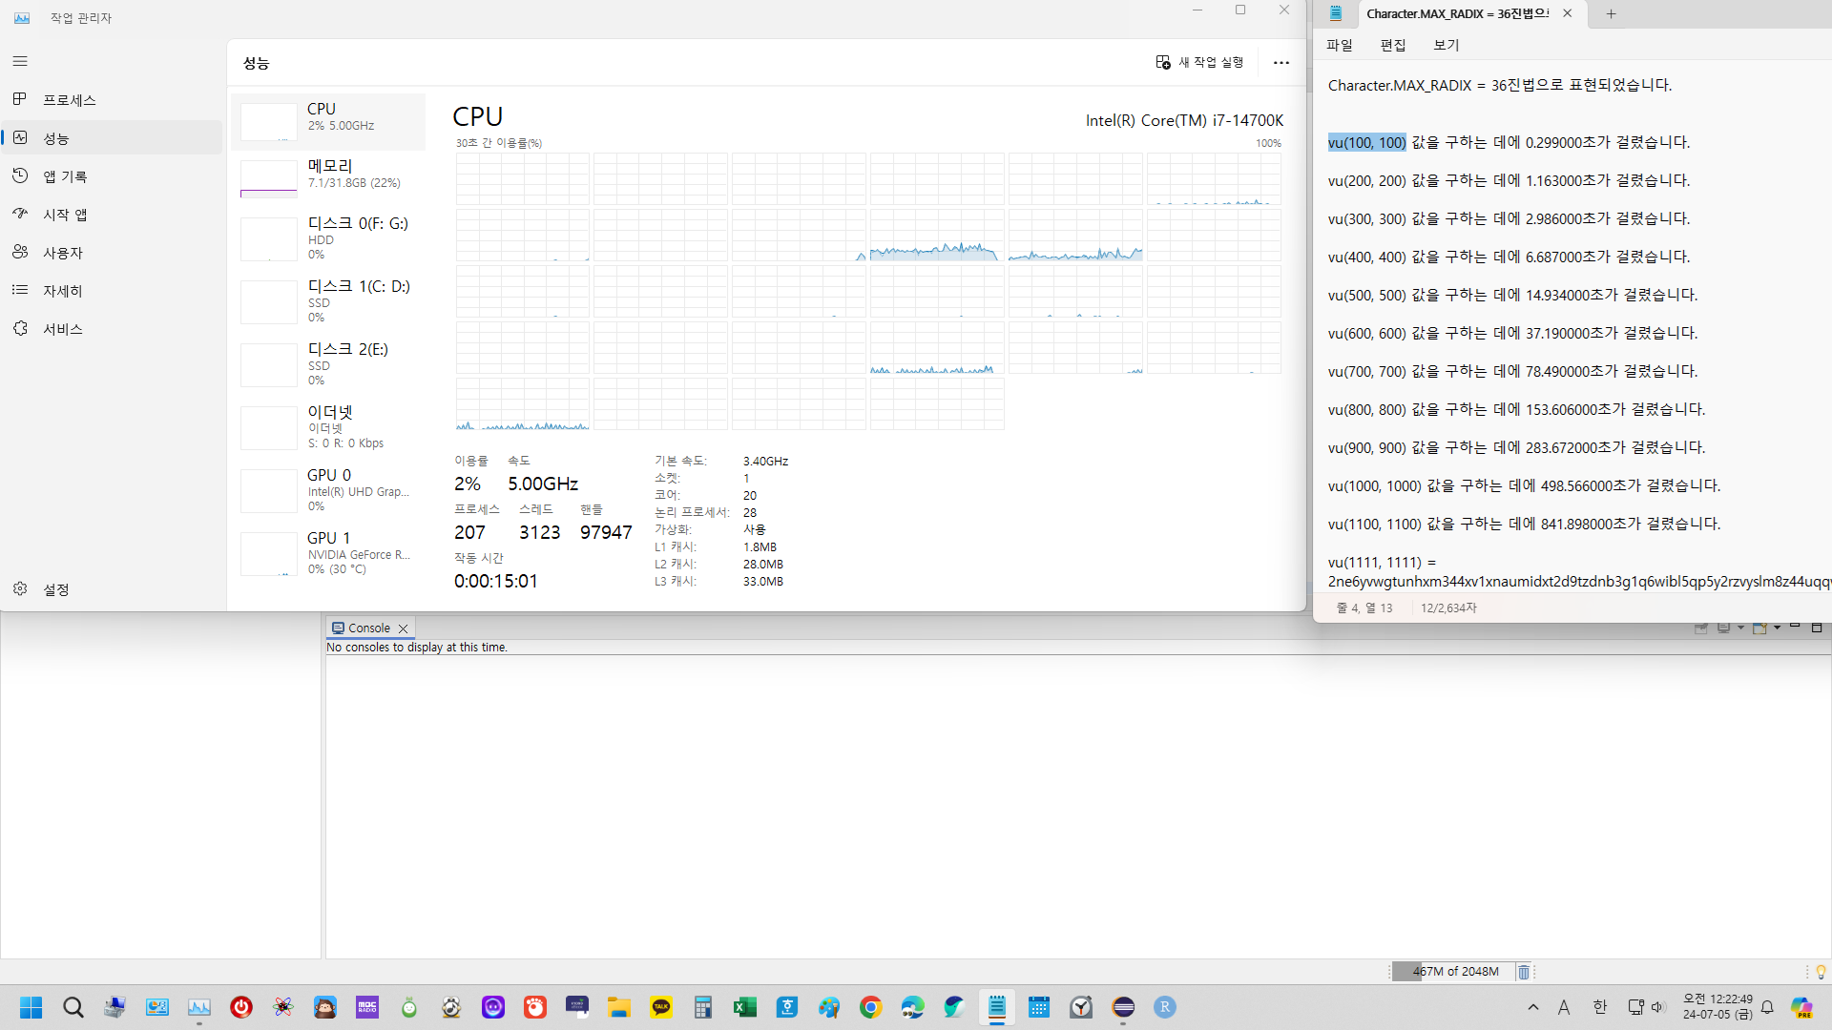Open the 파일 menu in Notepad
Screen dimensions: 1832x1030
tap(1340, 45)
